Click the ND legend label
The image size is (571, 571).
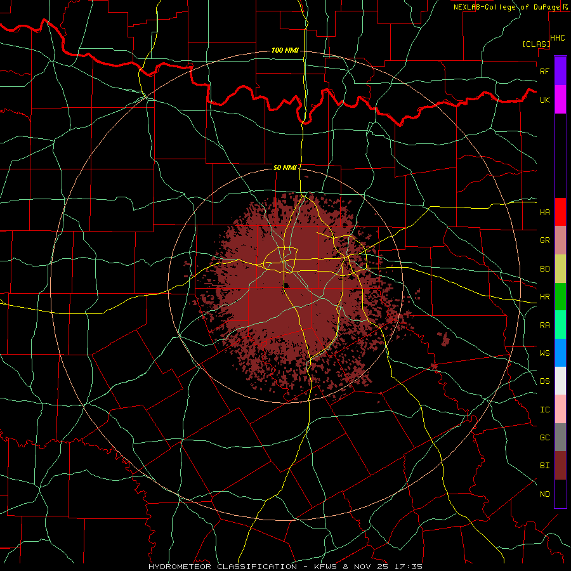(x=545, y=494)
